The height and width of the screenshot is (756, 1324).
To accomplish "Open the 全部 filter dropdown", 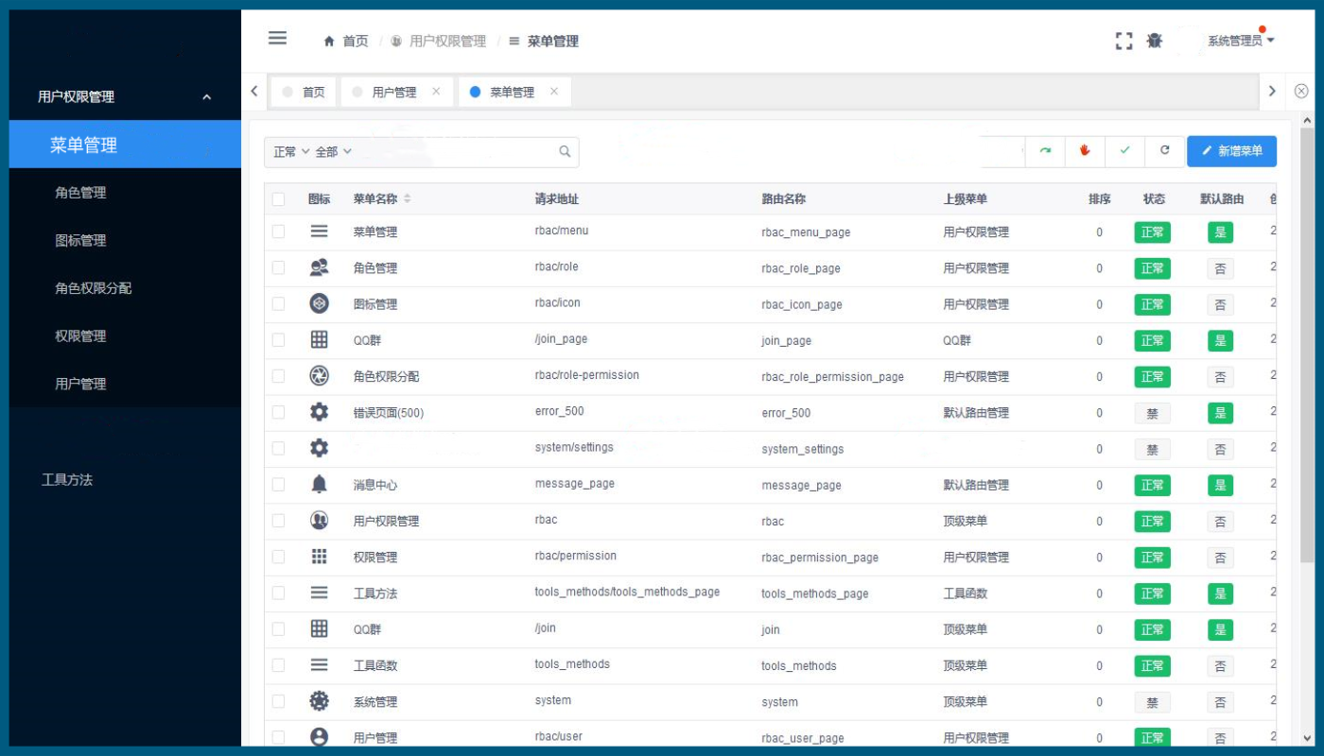I will (333, 151).
